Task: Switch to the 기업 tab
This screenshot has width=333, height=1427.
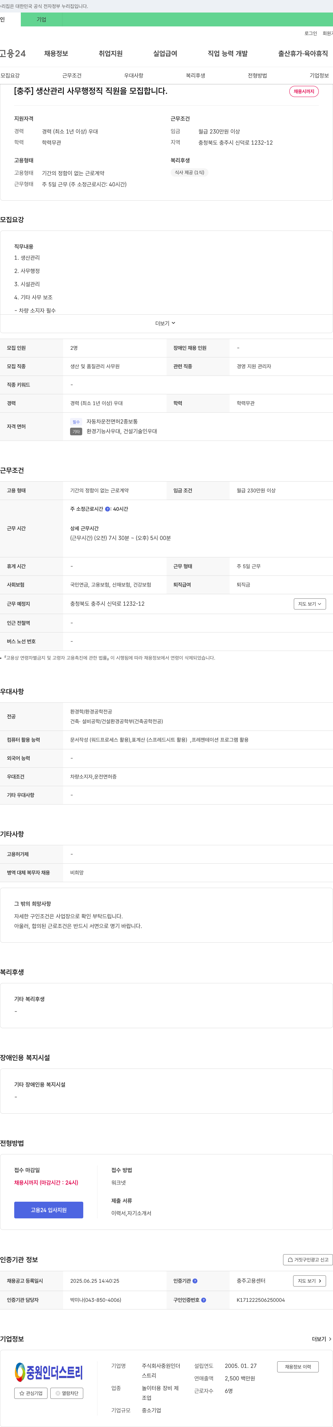Action: tap(41, 19)
